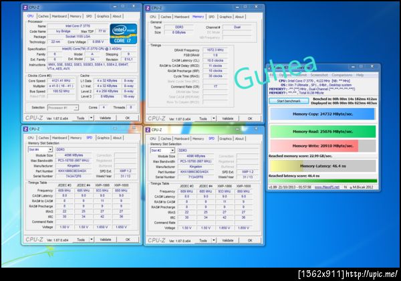Click Validate in CPU tab window
The image size is (401, 281).
tap(105, 118)
